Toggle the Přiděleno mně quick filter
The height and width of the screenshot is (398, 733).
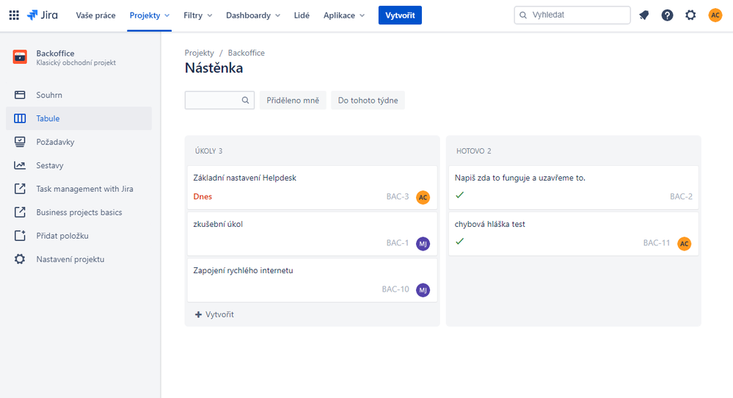pos(293,100)
